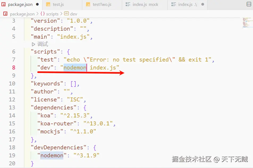Click line number 18 in the gutter

12,147
